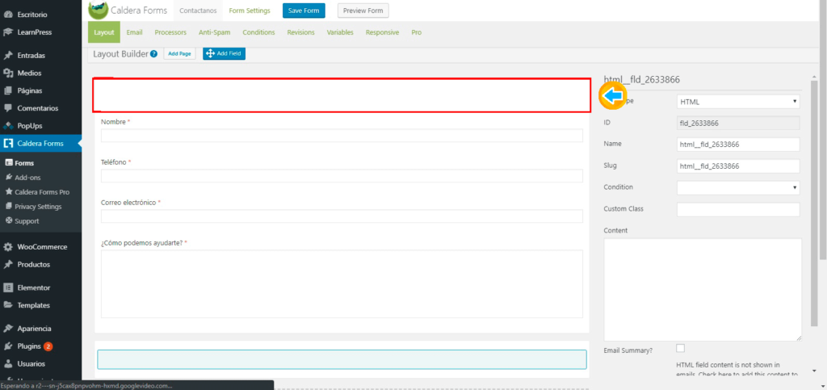Click the Layout Builder help question icon
This screenshot has width=827, height=390.
coord(153,54)
